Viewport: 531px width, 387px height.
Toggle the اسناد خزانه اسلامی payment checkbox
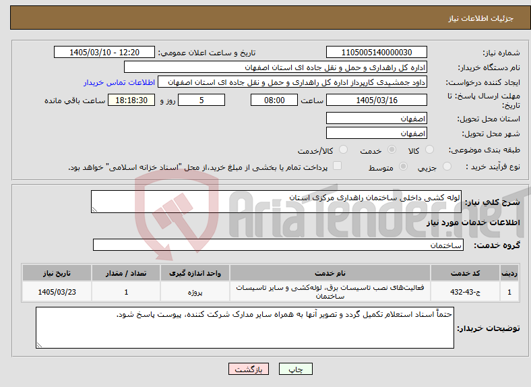pyautogui.click(x=338, y=165)
